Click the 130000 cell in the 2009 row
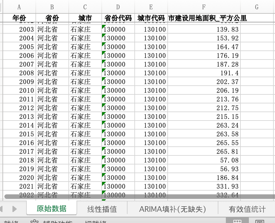 coord(118,82)
